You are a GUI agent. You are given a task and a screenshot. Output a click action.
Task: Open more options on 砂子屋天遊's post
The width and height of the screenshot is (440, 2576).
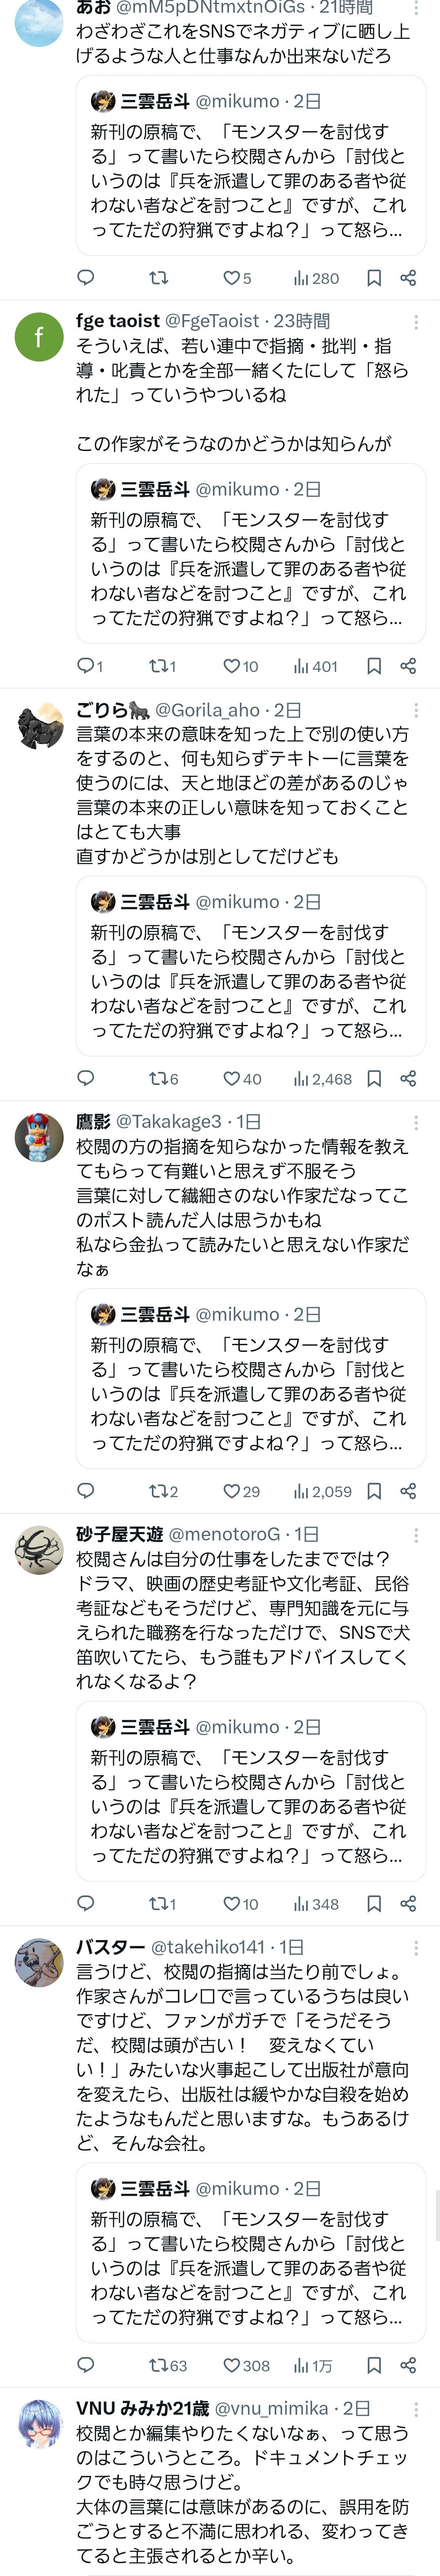click(416, 1534)
